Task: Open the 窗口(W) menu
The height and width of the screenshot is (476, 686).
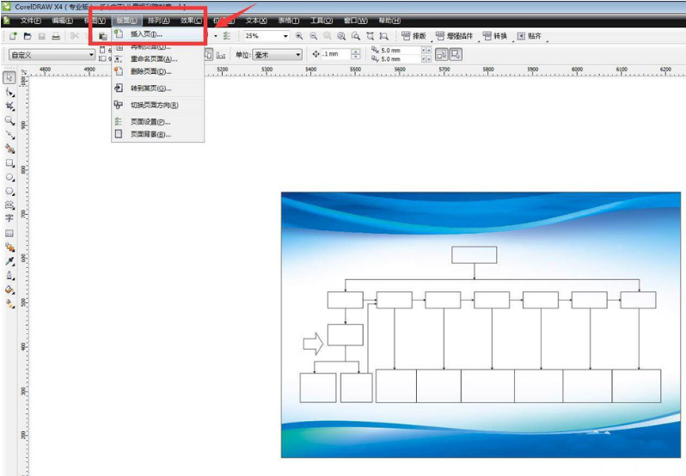Action: point(356,21)
